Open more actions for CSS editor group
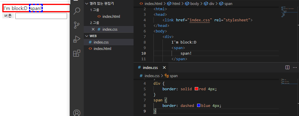The width and height of the screenshot is (299, 116). (x=295, y=67)
